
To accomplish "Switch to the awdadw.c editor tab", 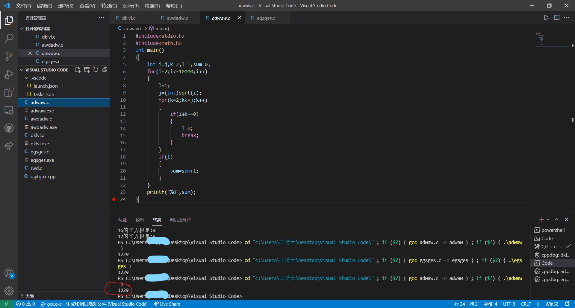I will coord(177,18).
